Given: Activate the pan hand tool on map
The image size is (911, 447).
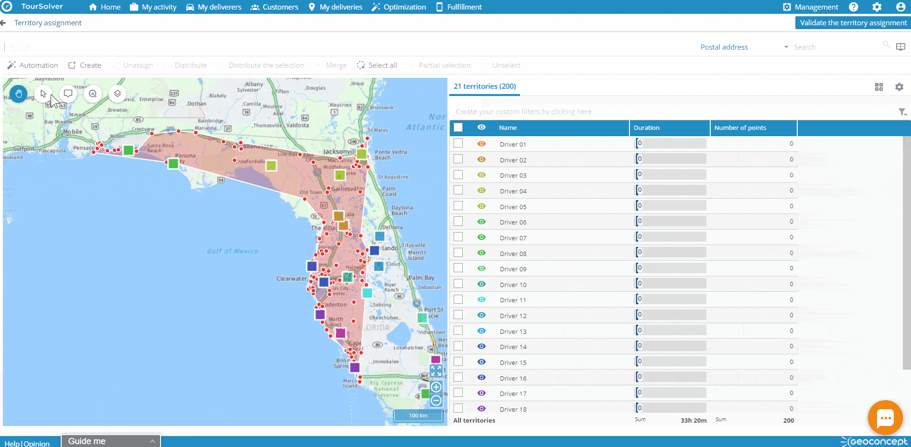Looking at the screenshot, I should pyautogui.click(x=19, y=94).
